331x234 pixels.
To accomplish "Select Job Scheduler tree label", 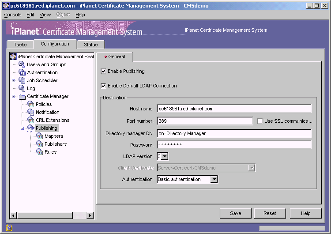I will (x=42, y=80).
